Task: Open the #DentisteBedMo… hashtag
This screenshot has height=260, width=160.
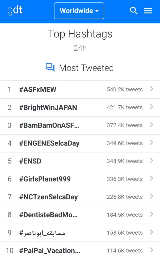Action: [x=48, y=215]
